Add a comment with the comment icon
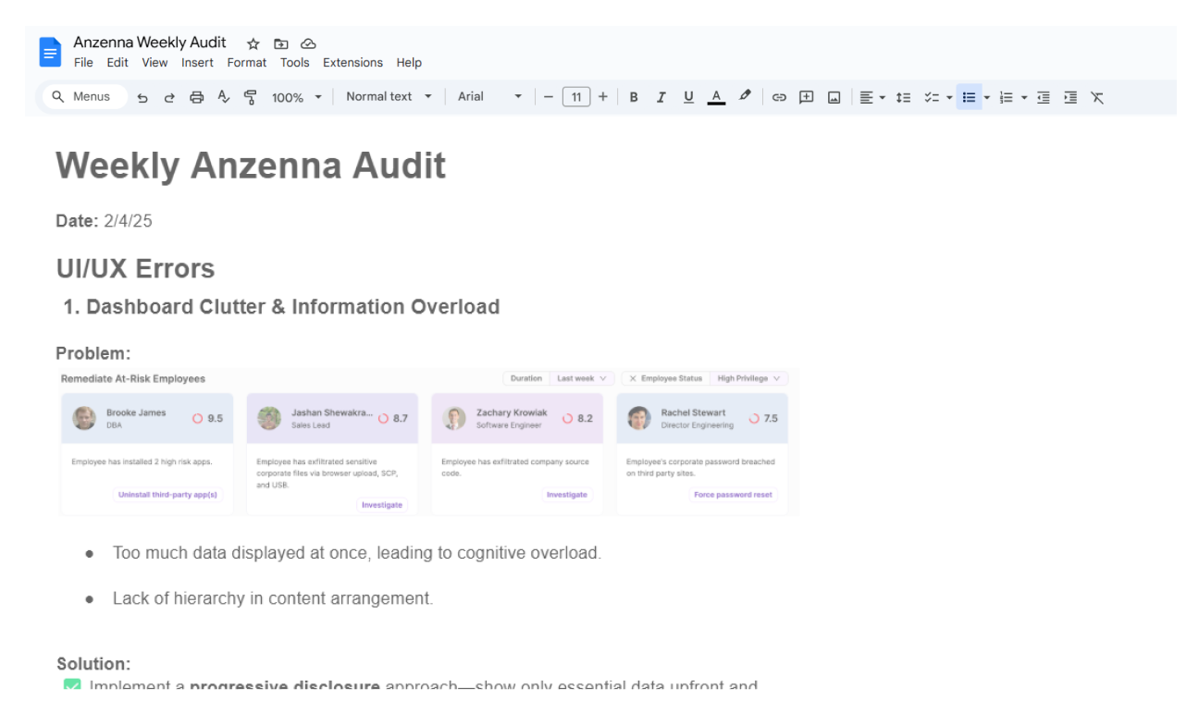 tap(806, 97)
